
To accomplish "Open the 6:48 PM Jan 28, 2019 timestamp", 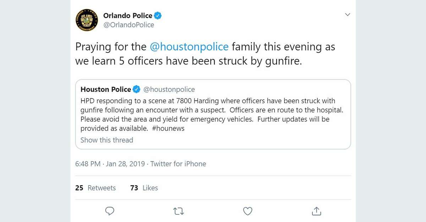I will [x=110, y=164].
